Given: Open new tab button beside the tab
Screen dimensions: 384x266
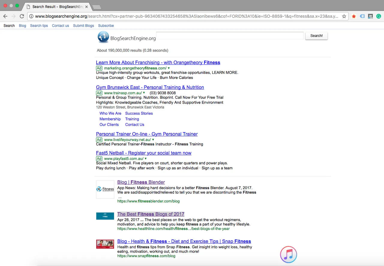Looking at the screenshot, I should (x=97, y=7).
